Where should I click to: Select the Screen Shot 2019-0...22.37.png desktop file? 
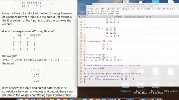156,88
